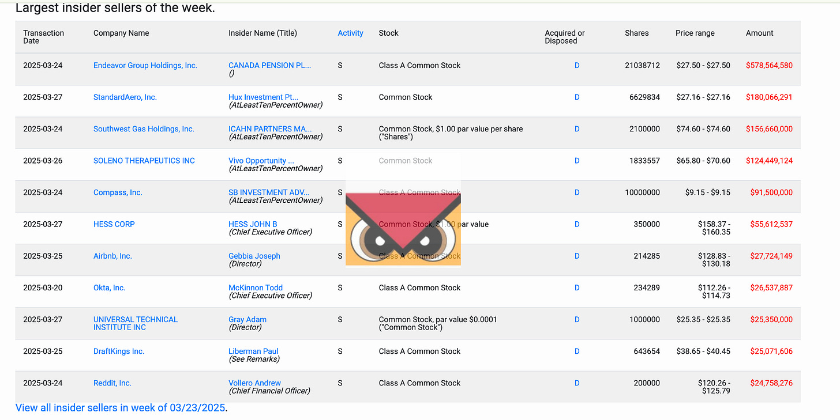
Task: Click the Amount column header
Action: (x=760, y=33)
